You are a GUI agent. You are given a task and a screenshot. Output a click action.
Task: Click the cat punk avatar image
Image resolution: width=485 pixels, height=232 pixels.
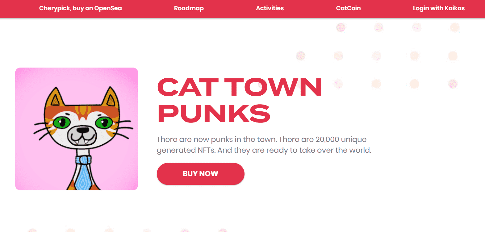click(x=77, y=129)
